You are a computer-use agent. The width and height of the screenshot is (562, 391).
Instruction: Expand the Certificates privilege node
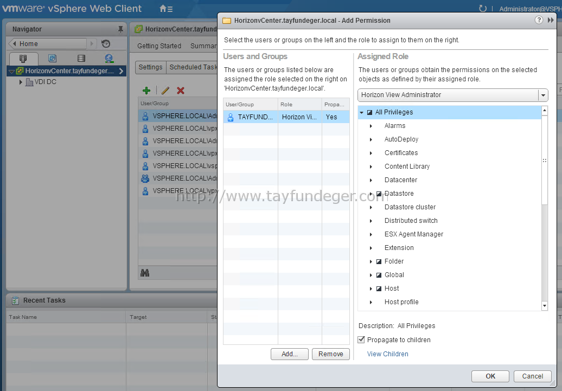371,153
